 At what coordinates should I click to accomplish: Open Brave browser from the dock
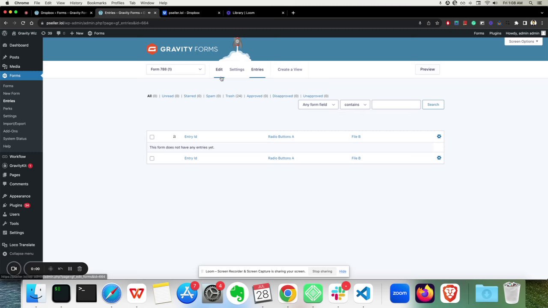[x=450, y=293]
